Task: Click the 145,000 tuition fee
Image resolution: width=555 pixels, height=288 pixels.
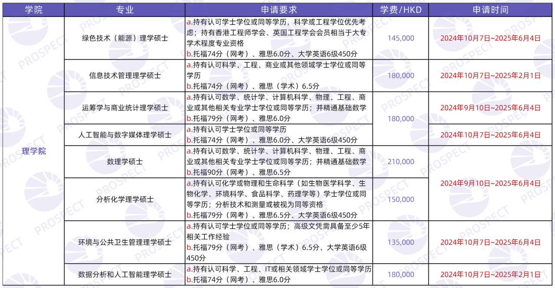Action: click(401, 38)
